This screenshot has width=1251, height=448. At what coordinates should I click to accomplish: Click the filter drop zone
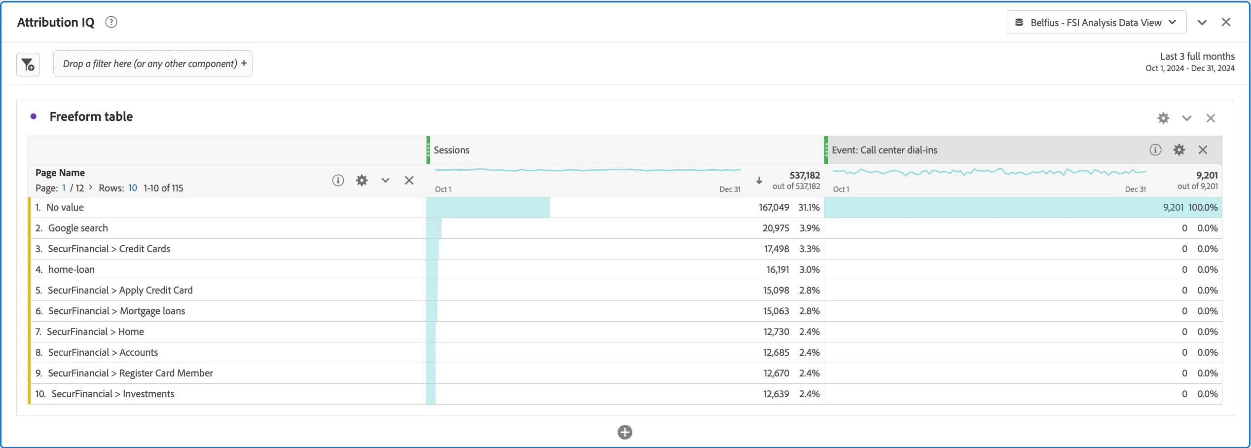pyautogui.click(x=153, y=64)
